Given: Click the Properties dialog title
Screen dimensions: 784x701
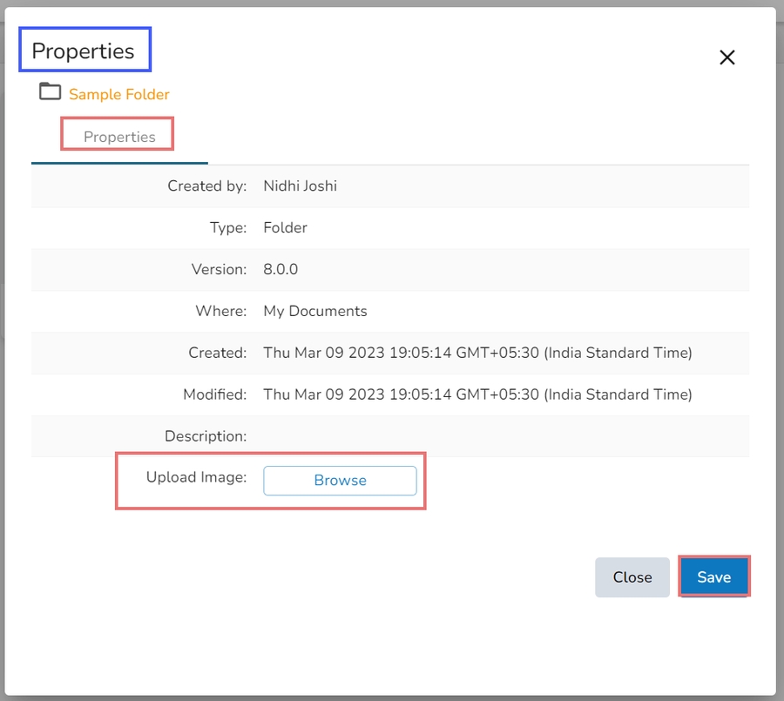Looking at the screenshot, I should (83, 51).
